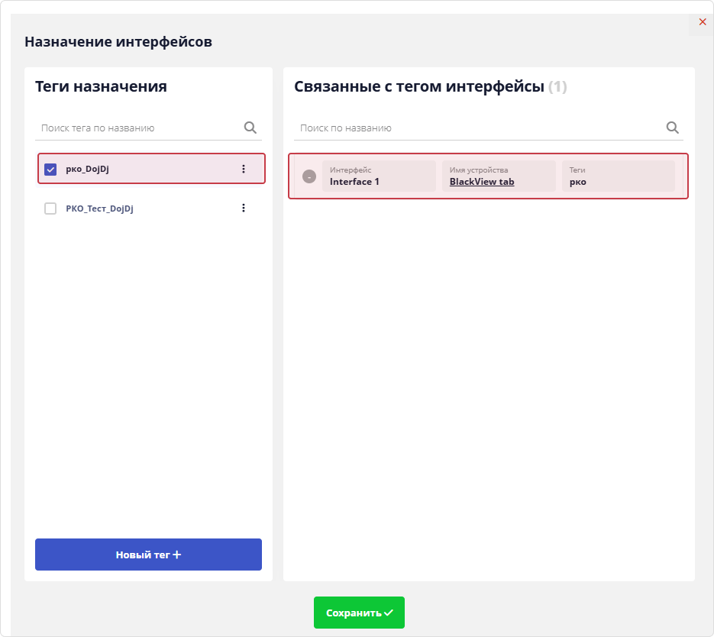
Task: Open the kebab menu for pko_DojDj tag
Action: (x=244, y=168)
